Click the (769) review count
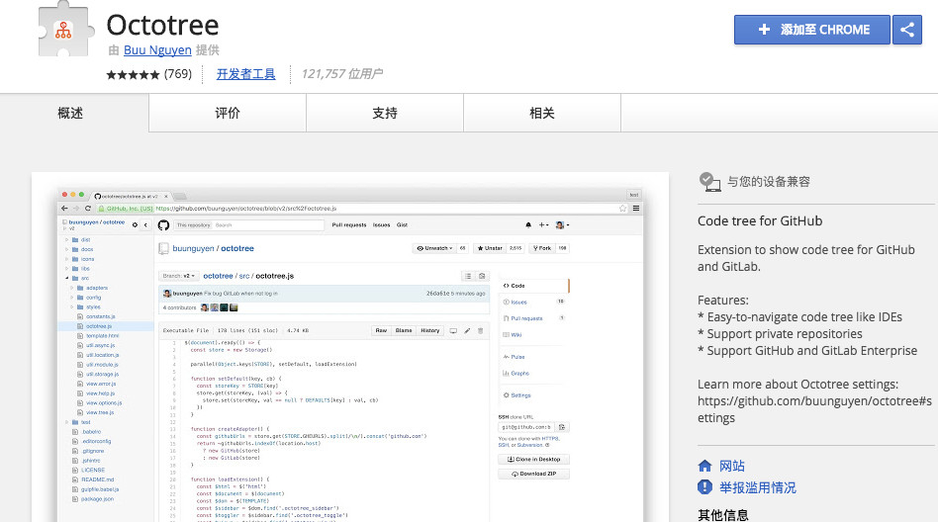The image size is (938, 522). point(178,74)
